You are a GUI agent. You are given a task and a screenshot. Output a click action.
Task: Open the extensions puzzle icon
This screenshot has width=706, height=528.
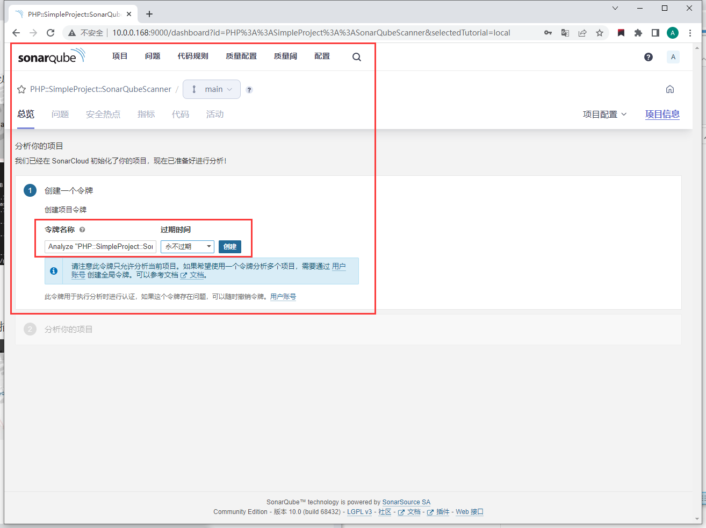tap(638, 33)
